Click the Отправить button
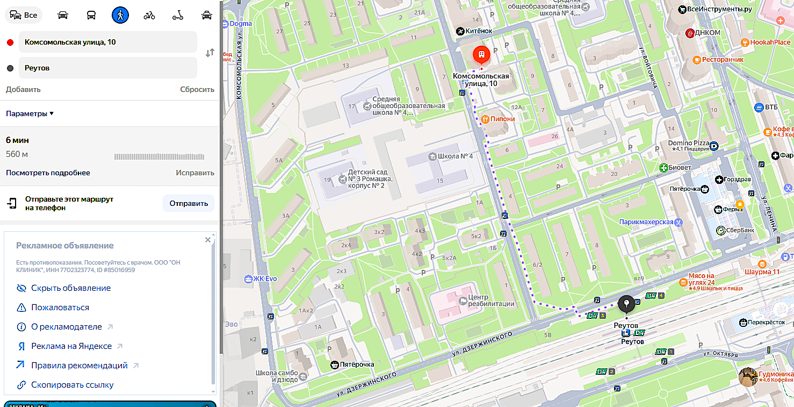 189,203
